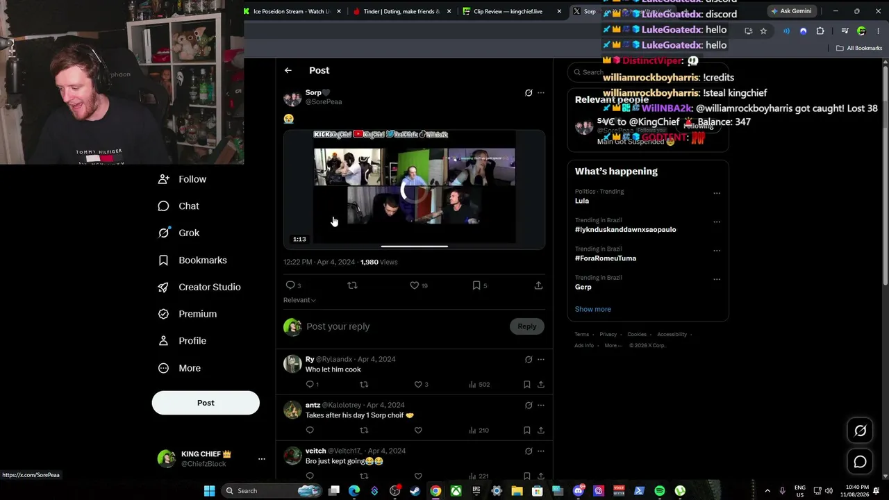
Task: Bookmark this page with the star icon
Action: click(x=763, y=31)
